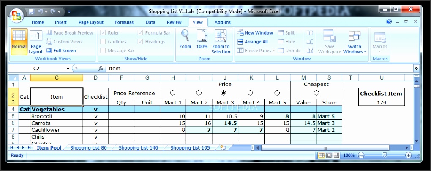Image resolution: width=431 pixels, height=171 pixels.
Task: Open the Review ribbon tab
Action: click(174, 22)
